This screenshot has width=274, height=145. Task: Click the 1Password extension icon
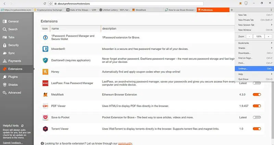click(x=45, y=38)
